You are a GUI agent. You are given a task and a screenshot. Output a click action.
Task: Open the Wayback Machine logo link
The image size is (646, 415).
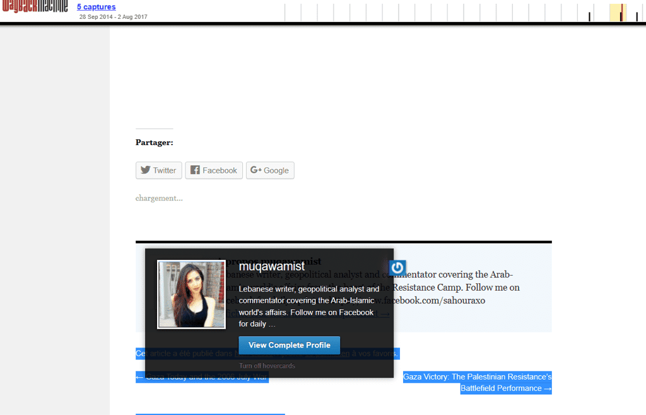pyautogui.click(x=35, y=6)
